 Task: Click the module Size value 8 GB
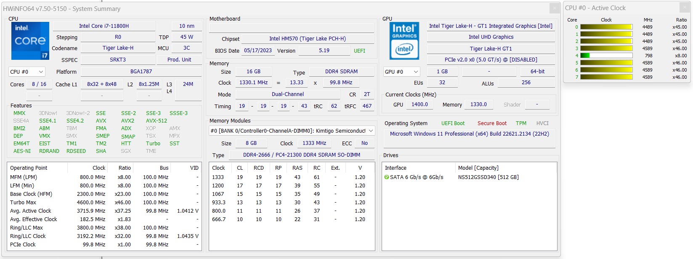pyautogui.click(x=251, y=143)
